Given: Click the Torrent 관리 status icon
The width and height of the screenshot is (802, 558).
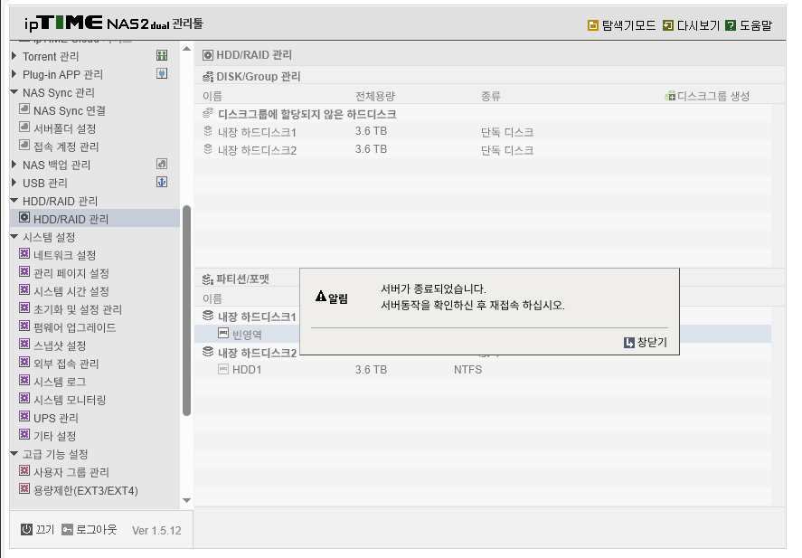Looking at the screenshot, I should point(162,56).
